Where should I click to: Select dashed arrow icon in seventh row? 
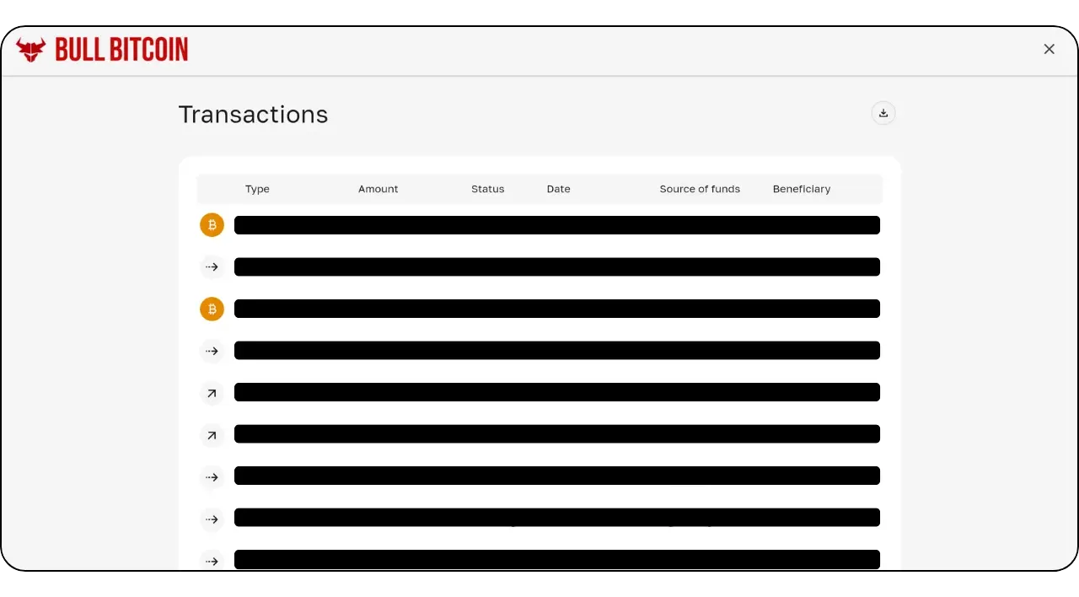pyautogui.click(x=212, y=477)
